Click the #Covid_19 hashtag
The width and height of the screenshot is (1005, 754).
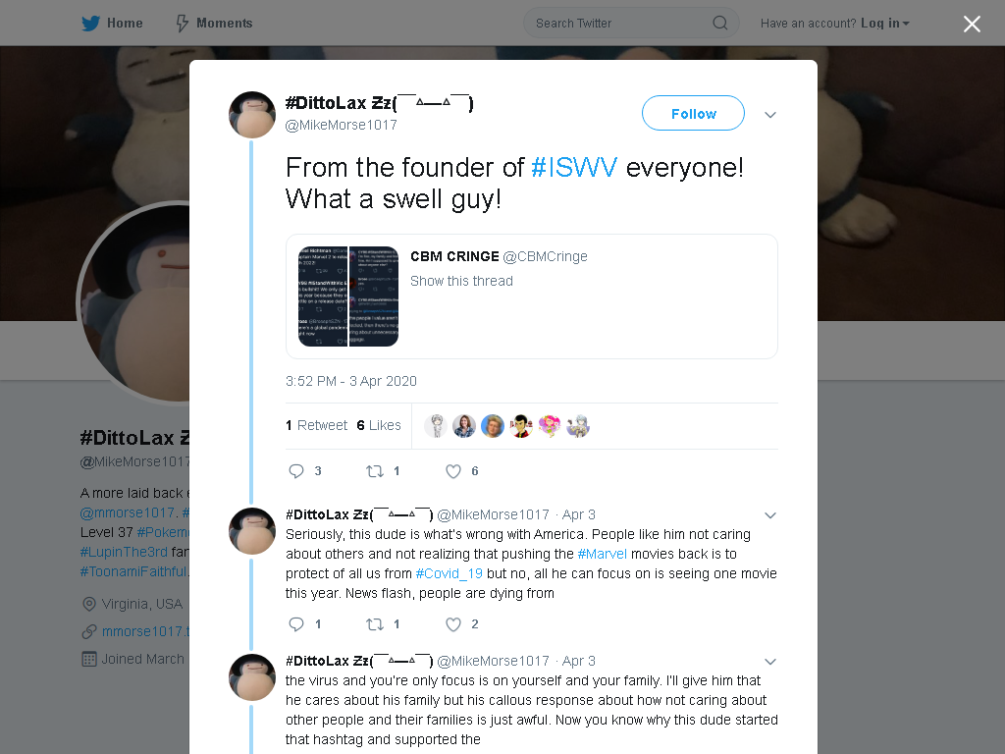(x=449, y=573)
